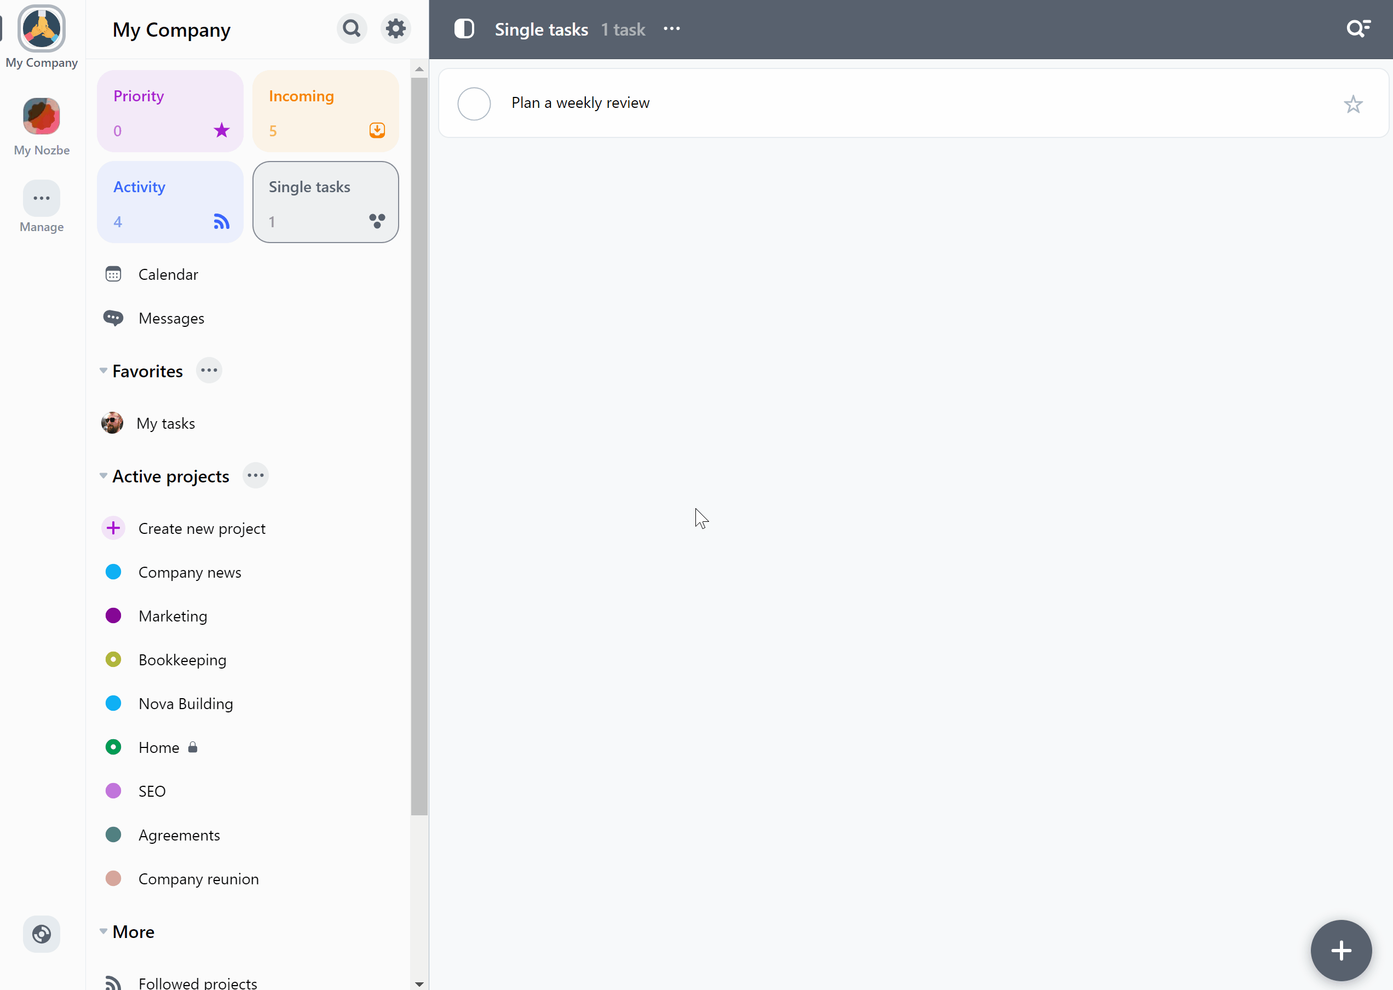
Task: Click Create new project button
Action: (202, 527)
